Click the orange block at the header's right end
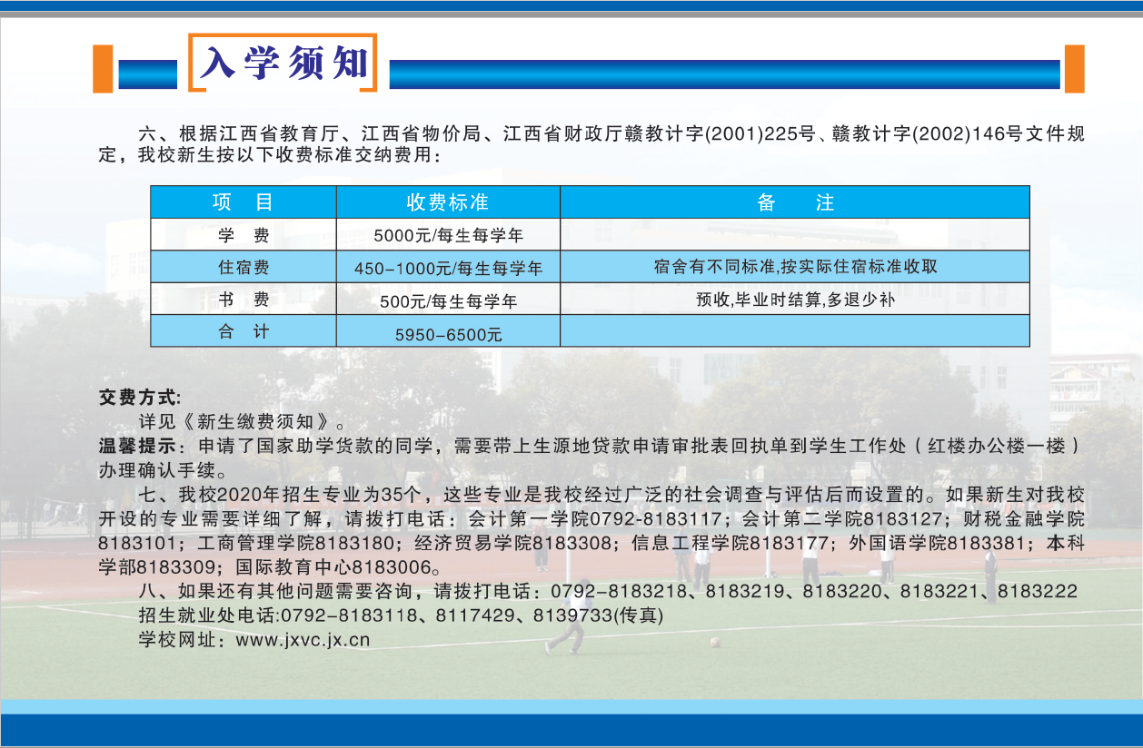 tap(1074, 69)
